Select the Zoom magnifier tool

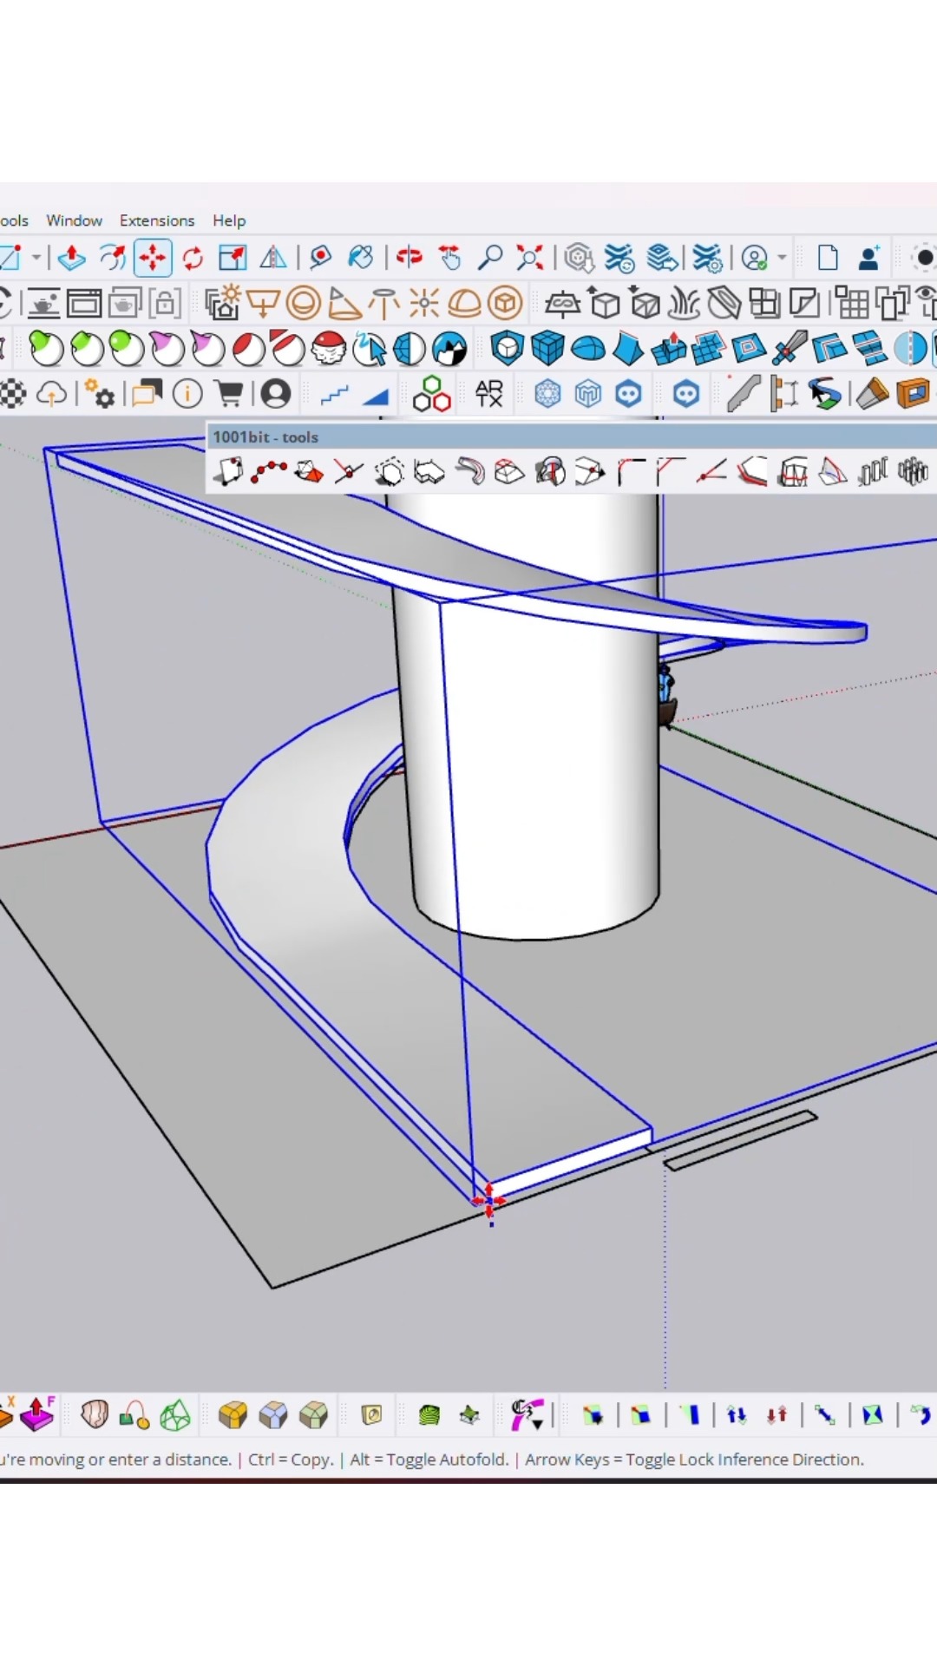click(x=490, y=258)
